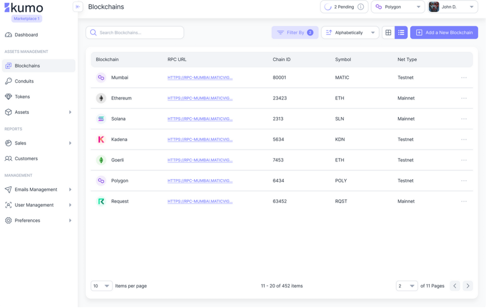Change the items per page dropdown

click(x=101, y=286)
